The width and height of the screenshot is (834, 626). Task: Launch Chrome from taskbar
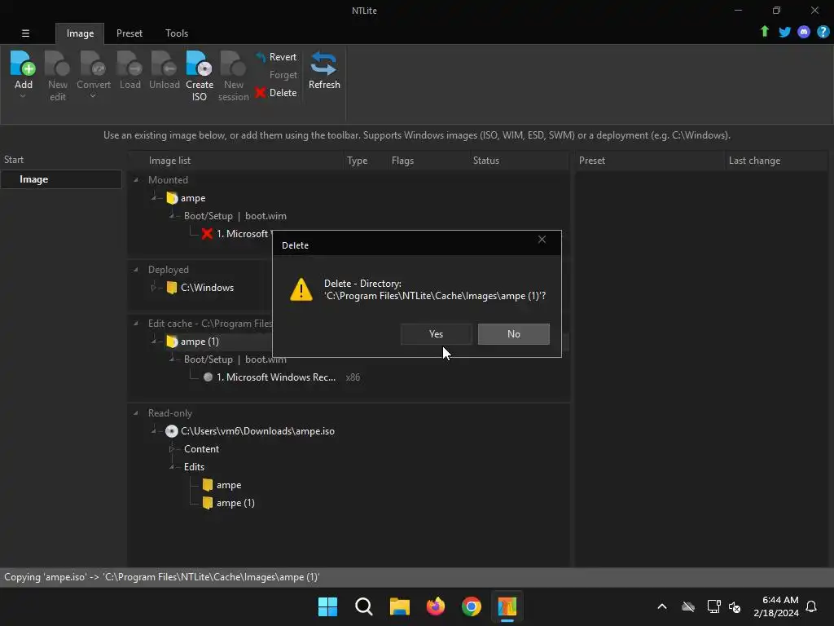(472, 606)
